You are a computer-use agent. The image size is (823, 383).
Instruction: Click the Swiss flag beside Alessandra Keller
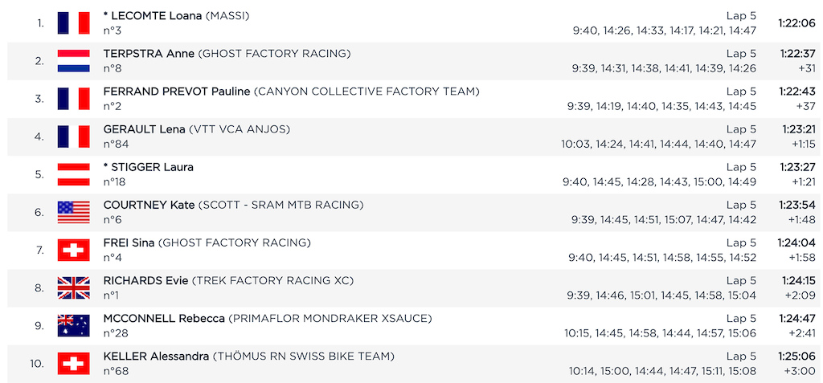(73, 364)
